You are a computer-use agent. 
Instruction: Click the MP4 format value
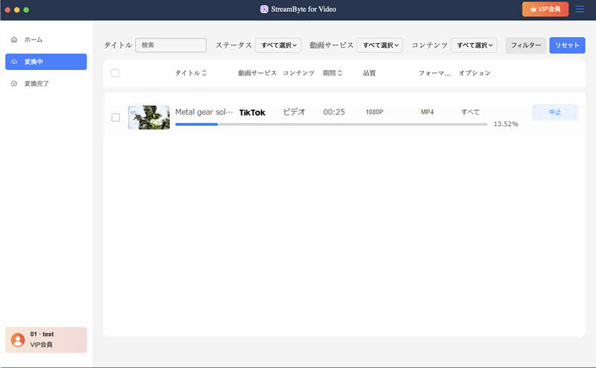coord(427,112)
